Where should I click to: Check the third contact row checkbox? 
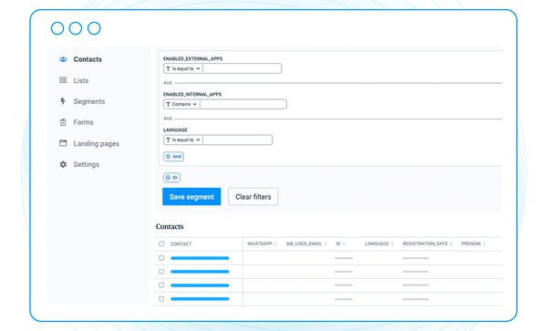[161, 285]
